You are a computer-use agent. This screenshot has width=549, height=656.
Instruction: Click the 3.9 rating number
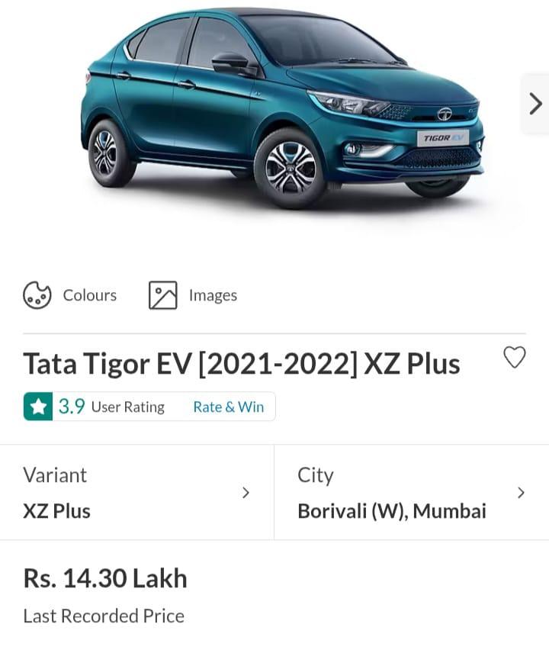pos(72,407)
